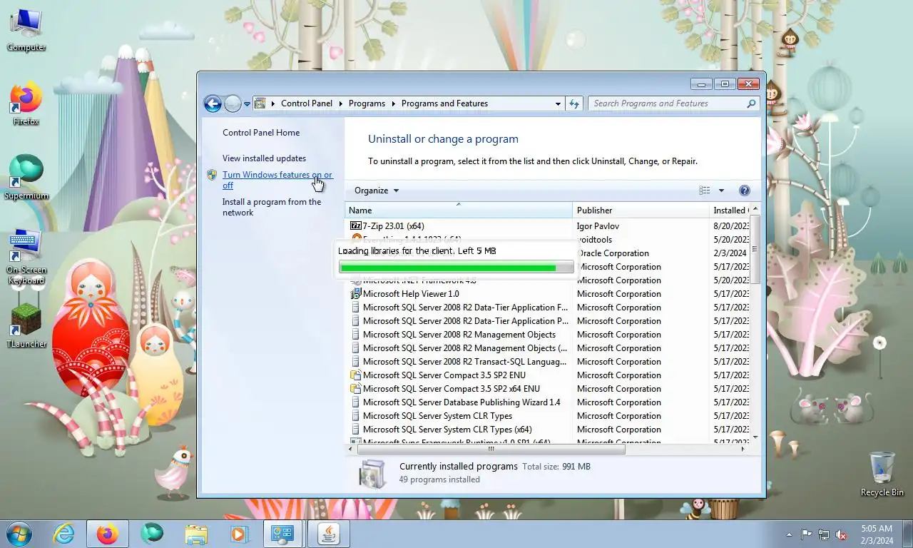The width and height of the screenshot is (913, 548).
Task: Click the Programs breadcrumb
Action: [x=367, y=103]
